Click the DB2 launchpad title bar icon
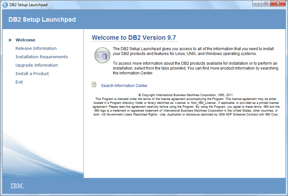The width and height of the screenshot is (288, 196). click(5, 5)
